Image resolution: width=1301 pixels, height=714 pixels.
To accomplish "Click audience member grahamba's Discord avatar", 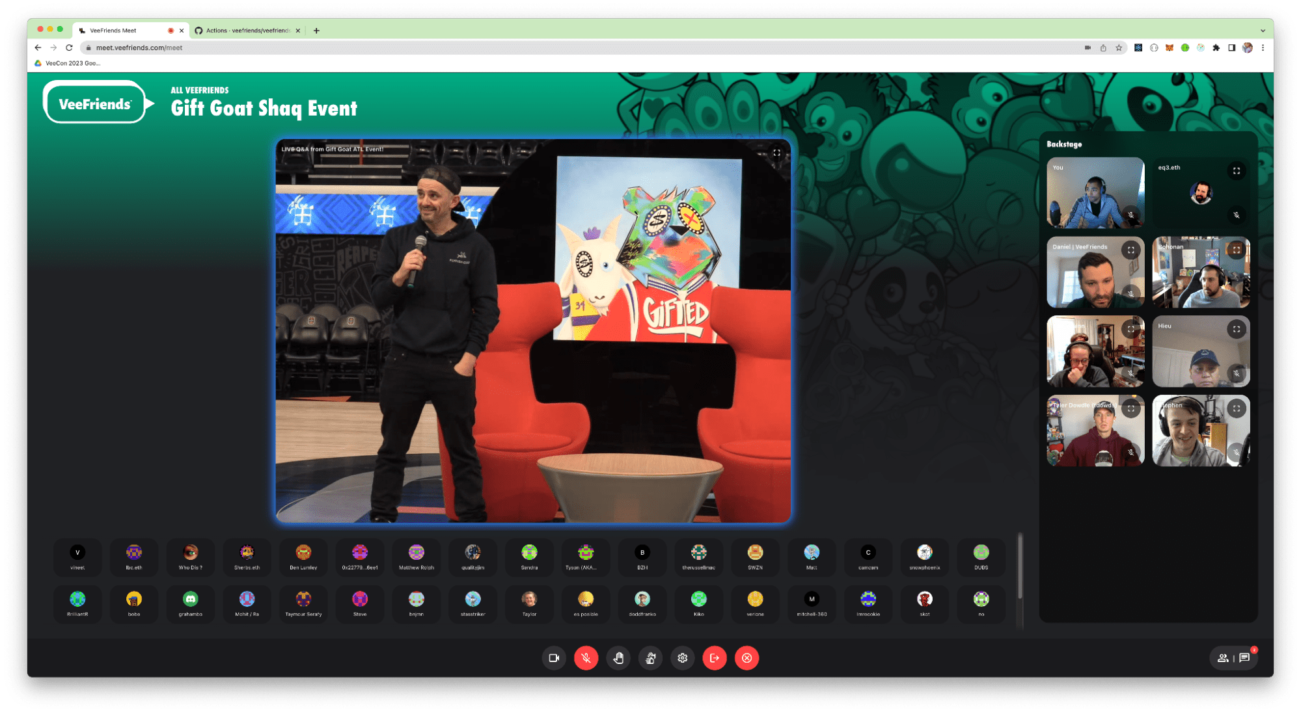I will pos(191,599).
